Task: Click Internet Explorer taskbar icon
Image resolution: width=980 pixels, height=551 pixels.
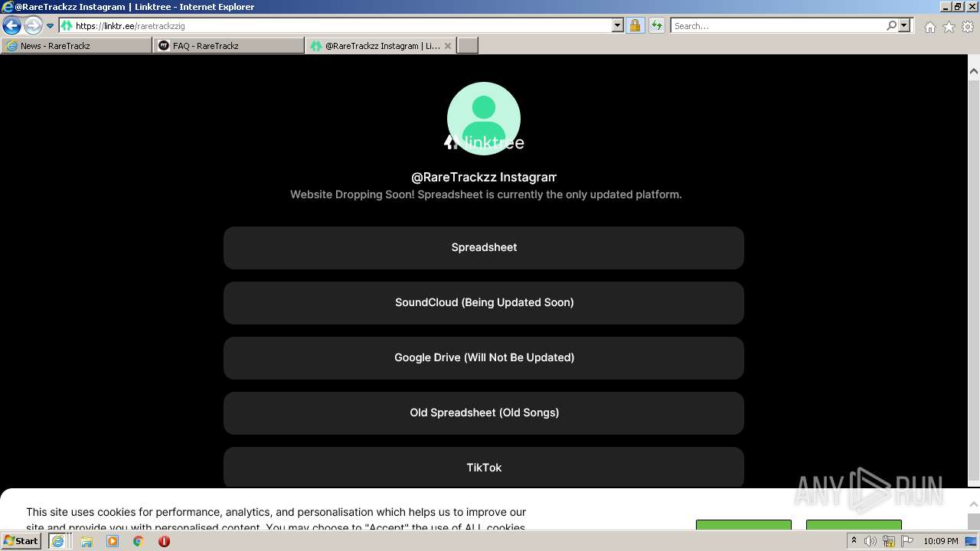Action: point(57,541)
